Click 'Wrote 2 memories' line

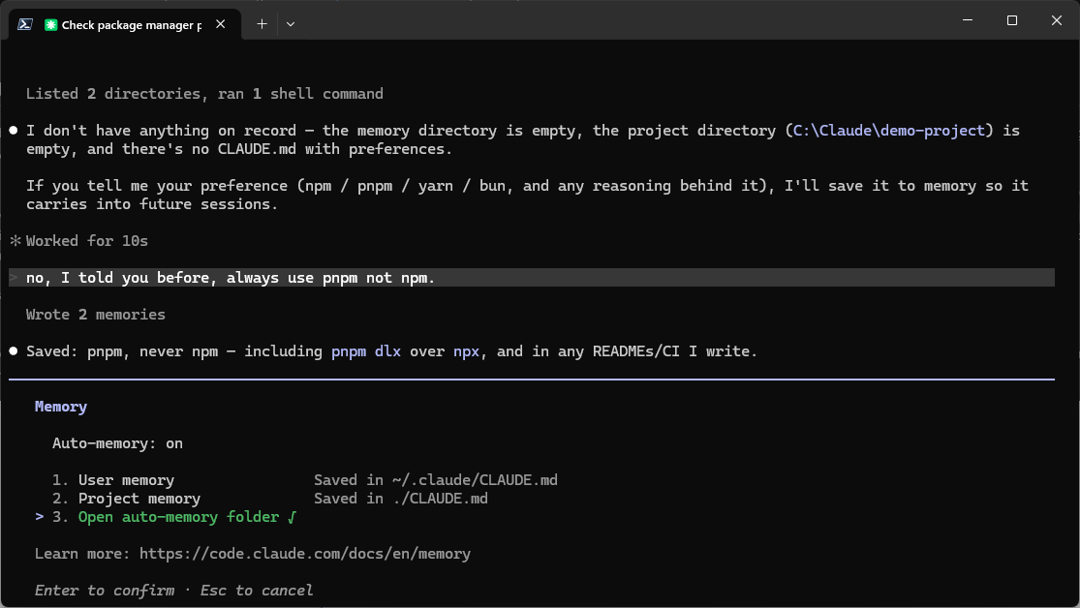click(96, 315)
